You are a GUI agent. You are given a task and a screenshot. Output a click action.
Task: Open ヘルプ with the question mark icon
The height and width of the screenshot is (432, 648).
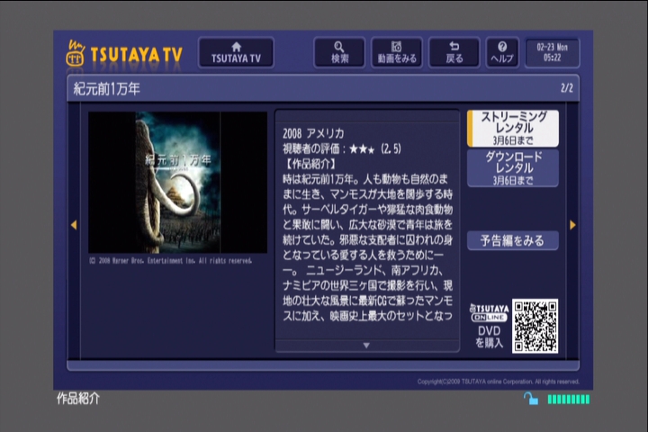pos(502,53)
